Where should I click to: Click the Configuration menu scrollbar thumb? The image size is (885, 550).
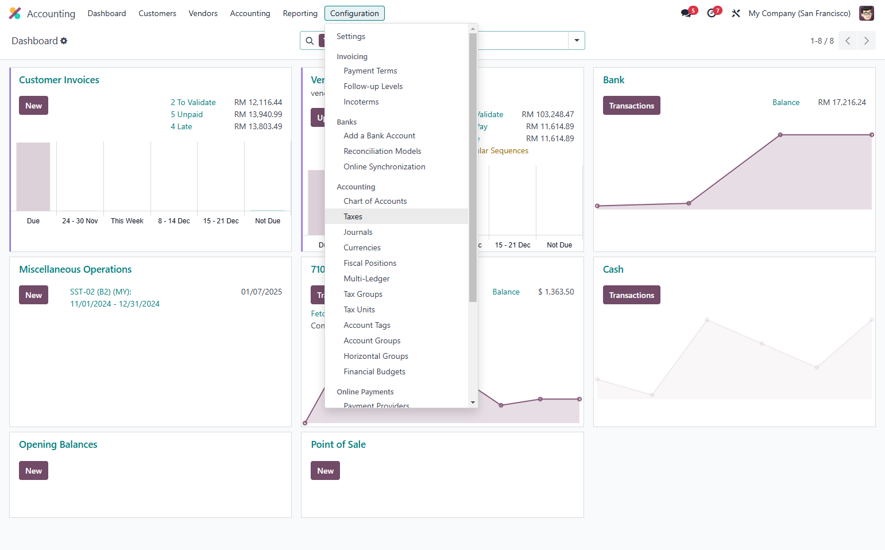click(473, 167)
